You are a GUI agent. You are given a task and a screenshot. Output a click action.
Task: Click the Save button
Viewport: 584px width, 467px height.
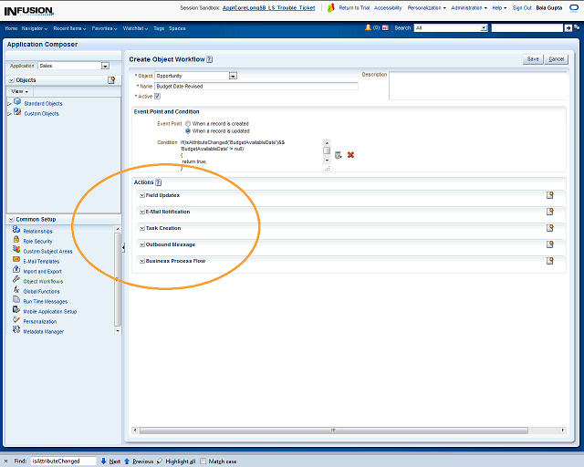click(x=533, y=59)
